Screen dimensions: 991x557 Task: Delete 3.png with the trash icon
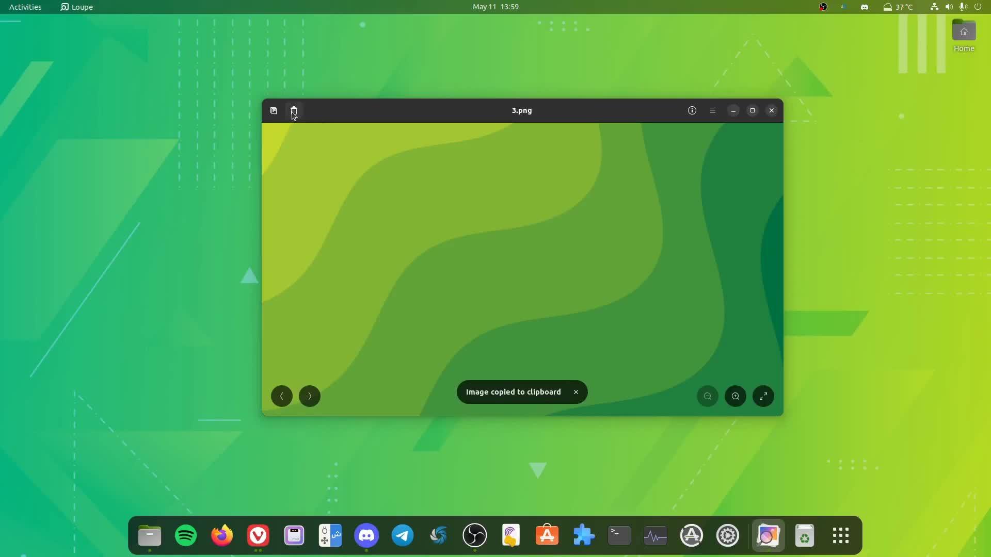pyautogui.click(x=294, y=110)
